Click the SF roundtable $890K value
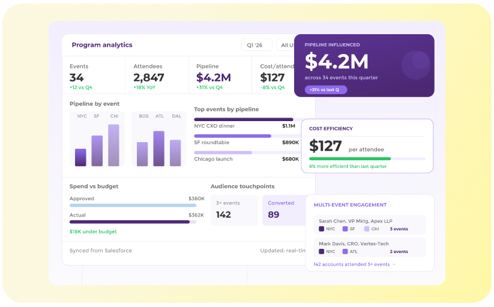 click(x=291, y=143)
